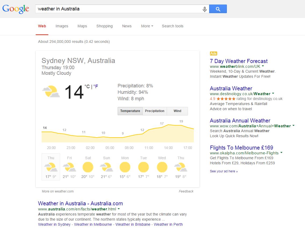Expand arrow next to australia.com weather.html URL
305x234 pixels.
pos(119,209)
